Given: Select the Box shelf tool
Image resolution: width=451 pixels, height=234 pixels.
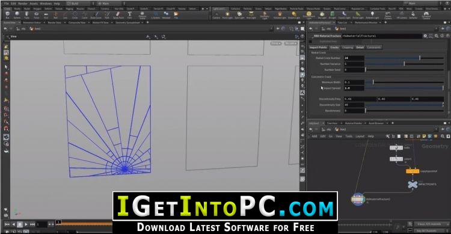Looking at the screenshot, I should (7, 15).
